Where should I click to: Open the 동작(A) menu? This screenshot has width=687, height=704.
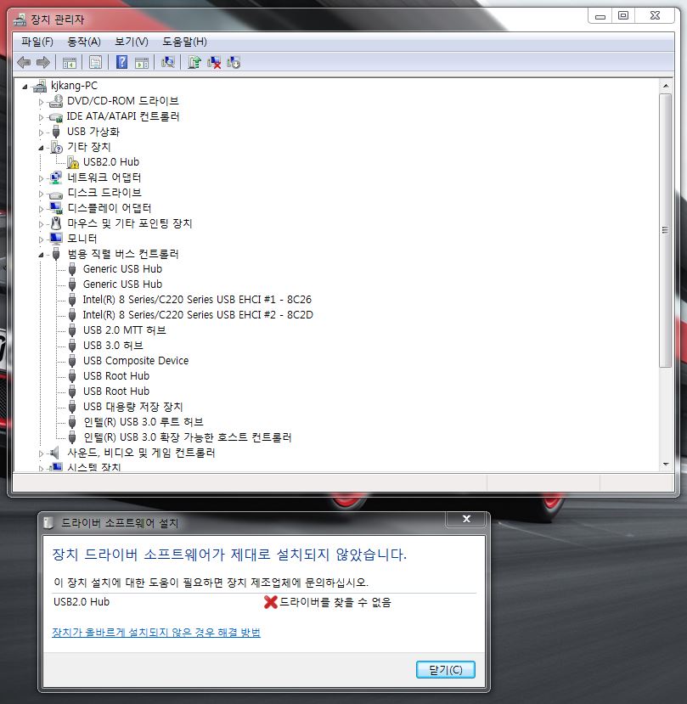84,42
